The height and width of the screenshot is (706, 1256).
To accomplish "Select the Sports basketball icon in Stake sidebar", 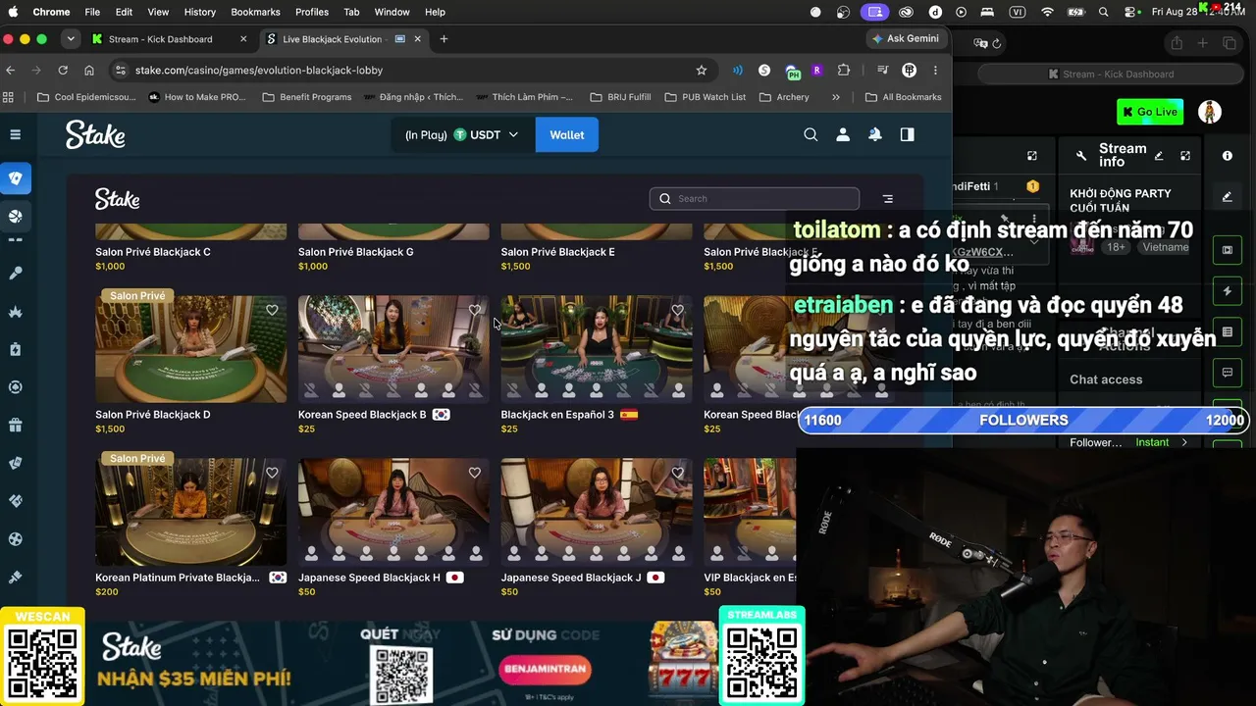I will click(x=16, y=217).
